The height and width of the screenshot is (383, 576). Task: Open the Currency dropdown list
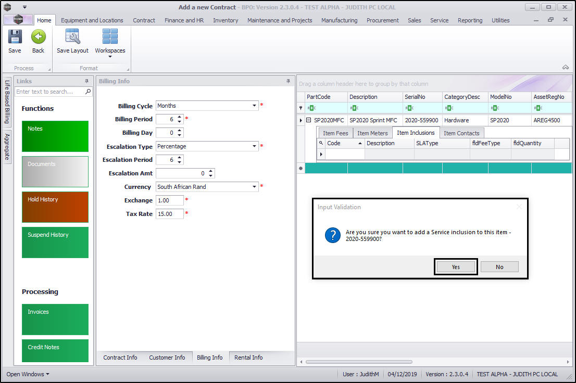coord(255,187)
